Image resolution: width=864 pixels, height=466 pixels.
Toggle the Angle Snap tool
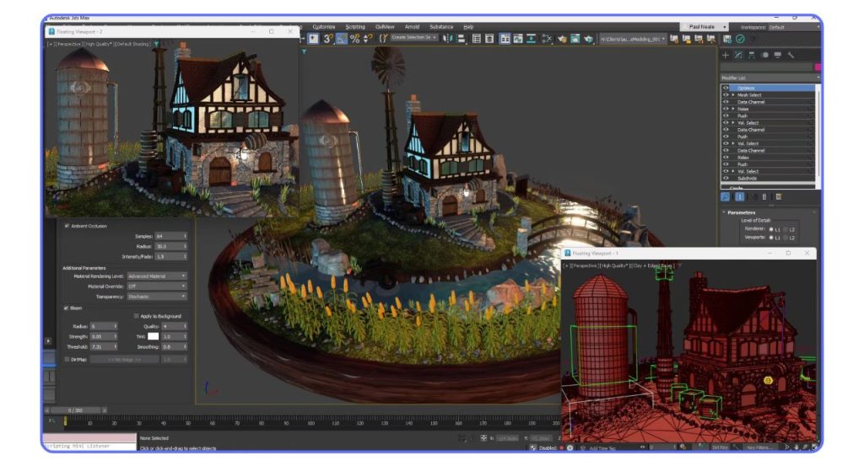pos(342,39)
